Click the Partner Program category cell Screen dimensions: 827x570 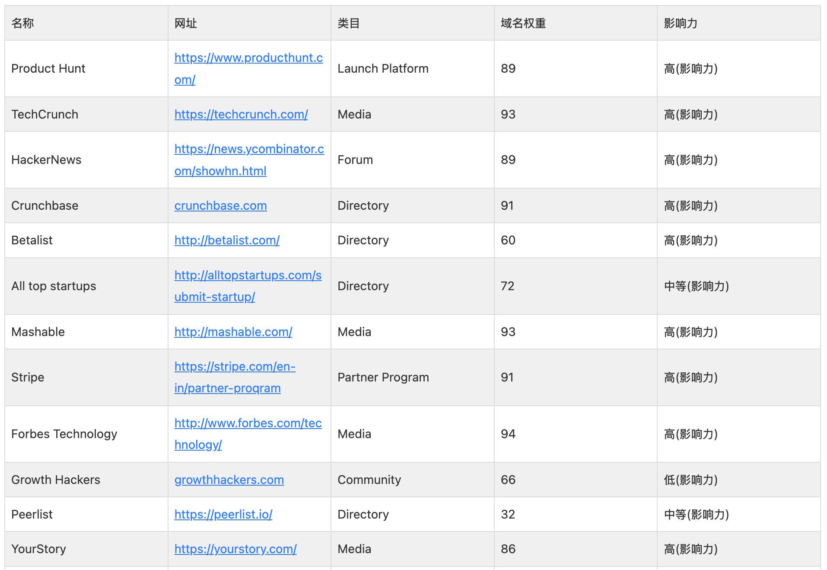click(413, 377)
